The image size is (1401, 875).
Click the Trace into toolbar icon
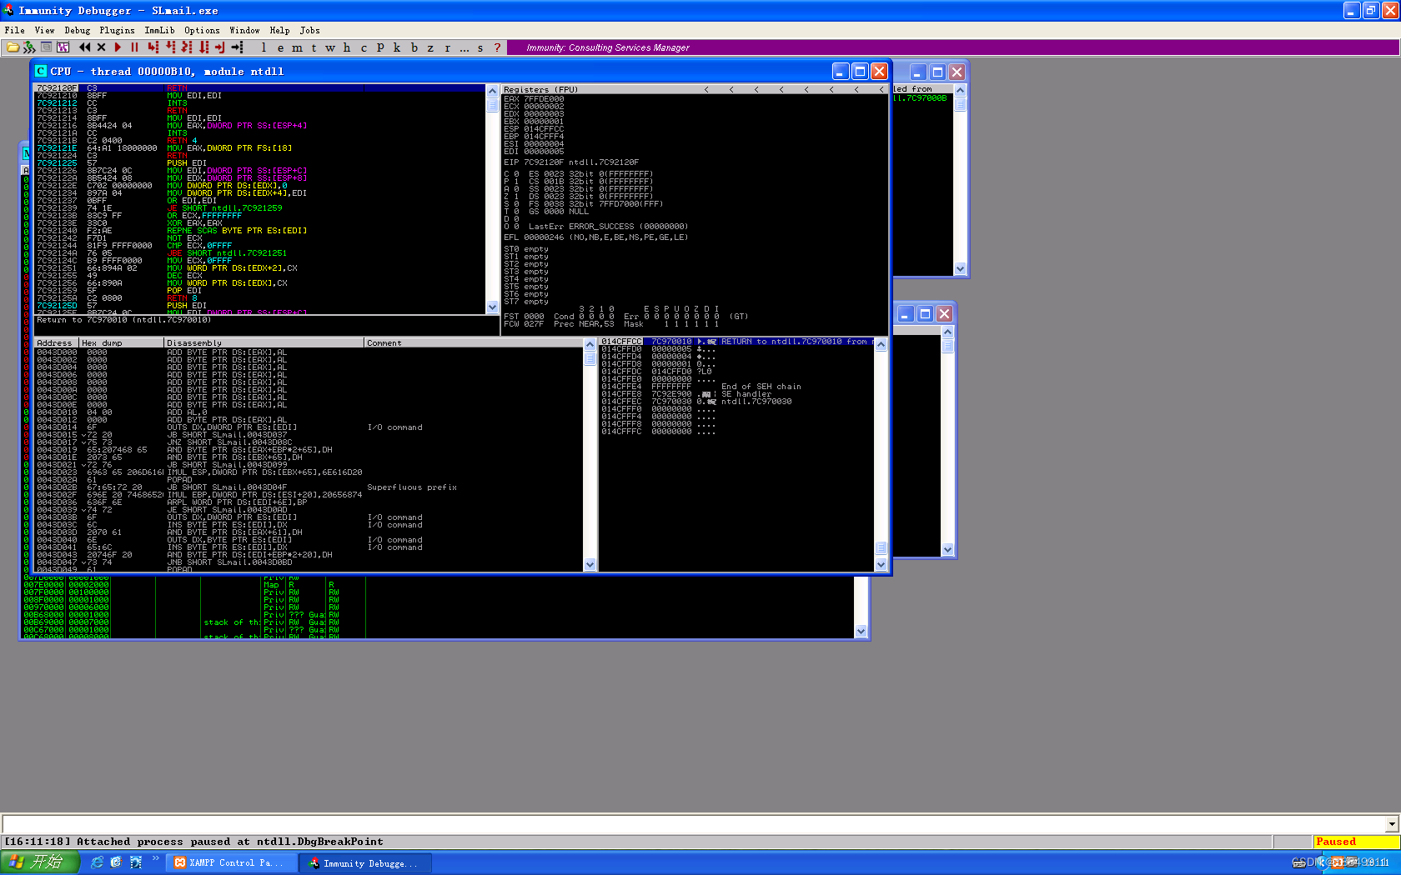pyautogui.click(x=187, y=47)
